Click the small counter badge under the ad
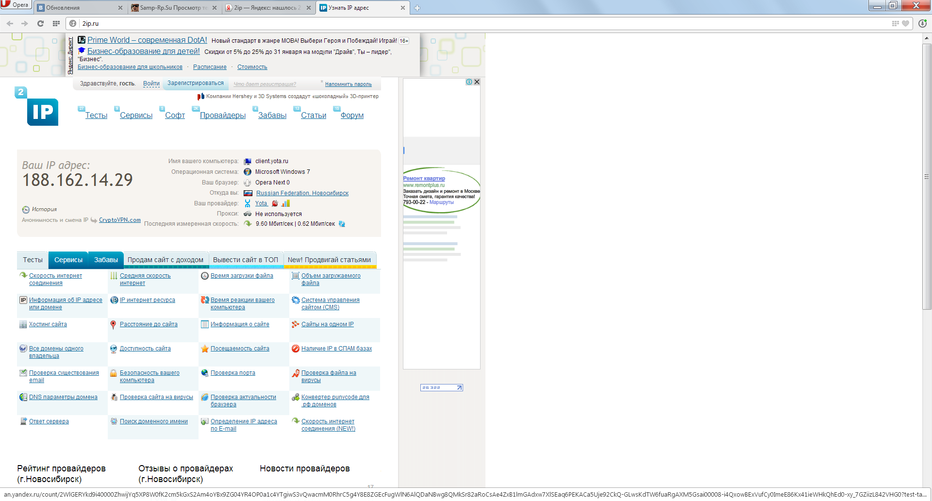Viewport: 932px width, 501px height. coord(442,387)
